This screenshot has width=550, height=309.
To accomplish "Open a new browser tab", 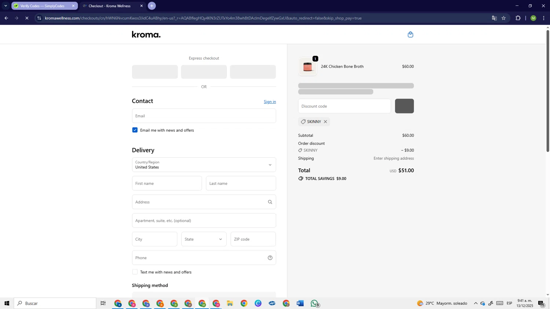I will pyautogui.click(x=152, y=6).
